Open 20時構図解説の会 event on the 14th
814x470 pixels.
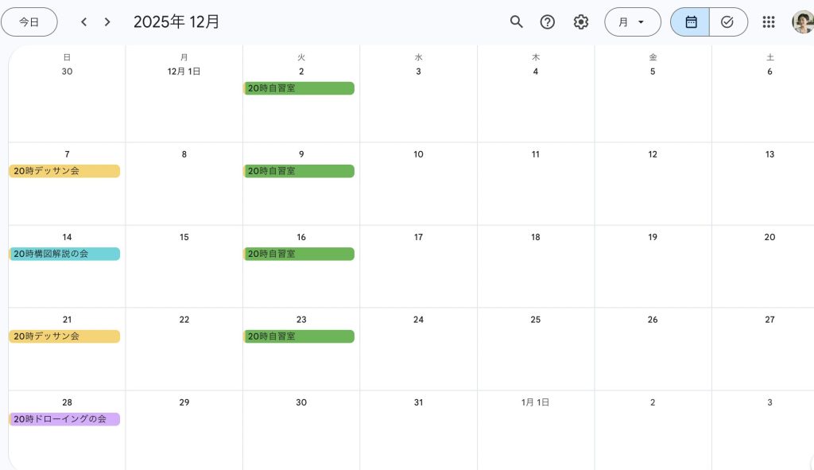(x=64, y=254)
